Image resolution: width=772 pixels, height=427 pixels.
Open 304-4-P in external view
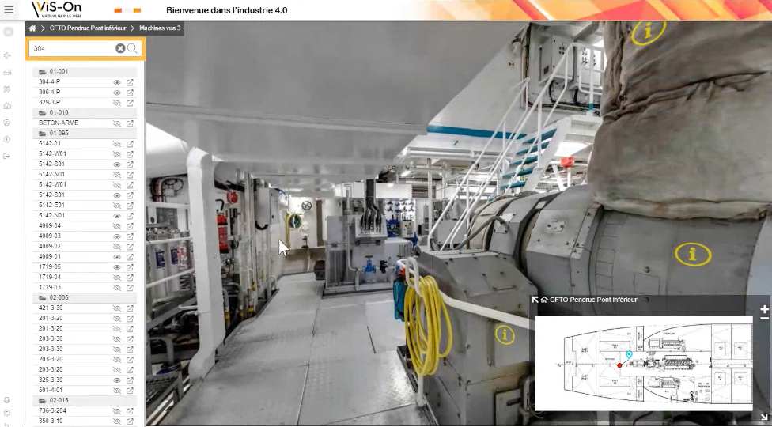tap(131, 82)
